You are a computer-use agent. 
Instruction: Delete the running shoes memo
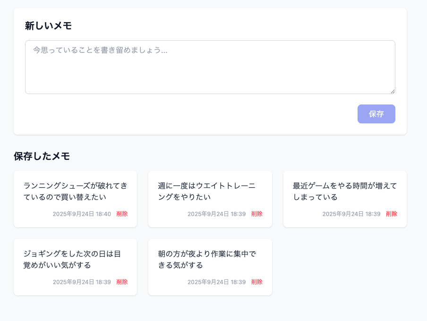coord(122,214)
